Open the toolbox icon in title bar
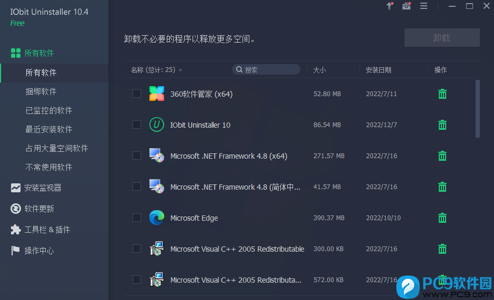The image size is (494, 300). coord(407,6)
